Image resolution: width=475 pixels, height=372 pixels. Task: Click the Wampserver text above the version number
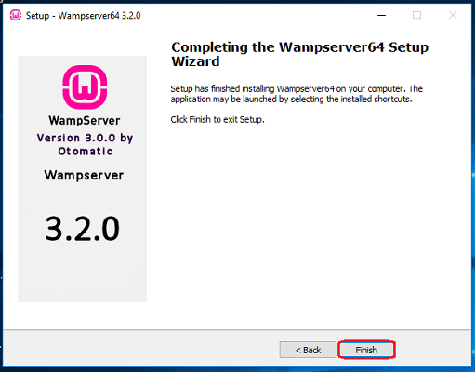pyautogui.click(x=84, y=175)
